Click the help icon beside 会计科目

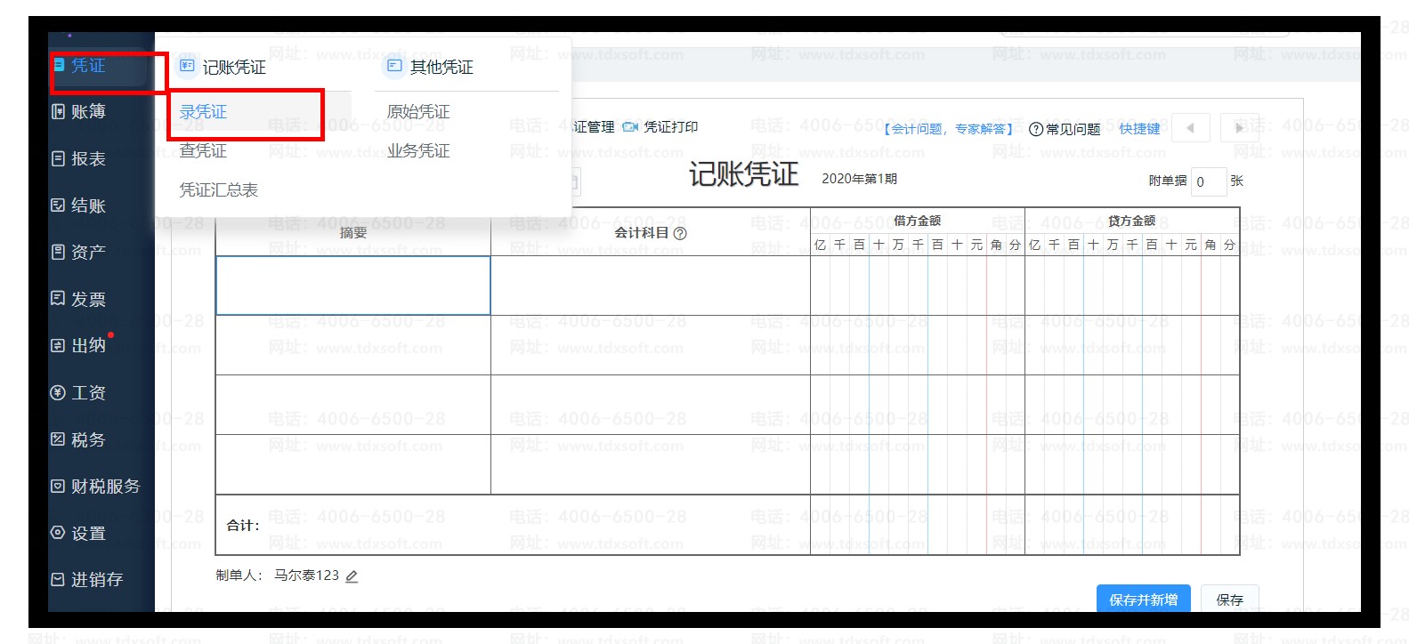click(680, 234)
